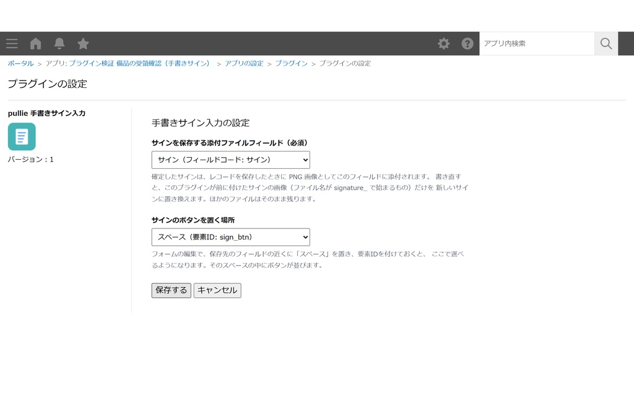Open the hamburger menu icon

point(12,44)
